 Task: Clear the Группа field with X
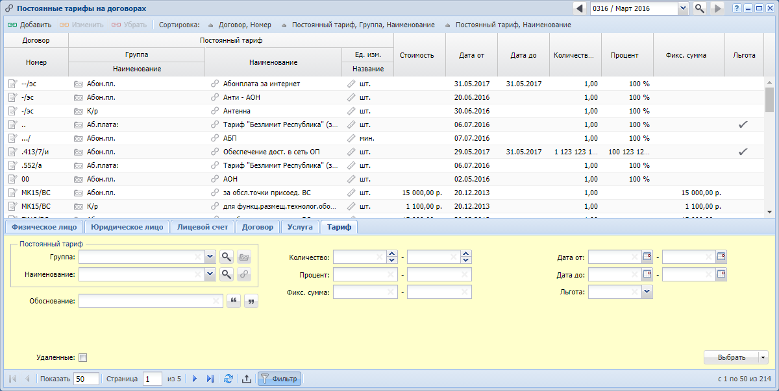click(x=197, y=257)
